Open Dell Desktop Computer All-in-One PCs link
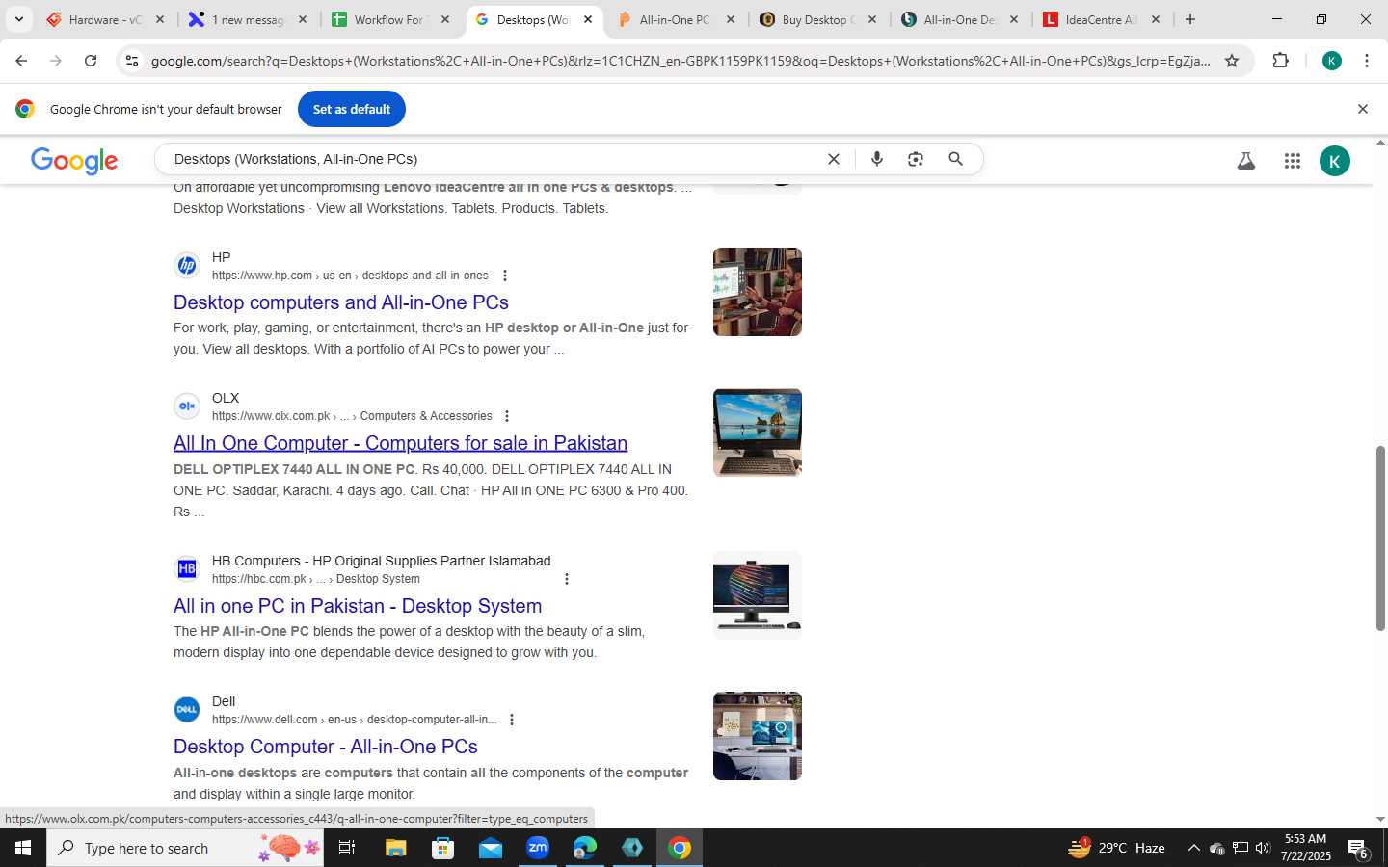Viewport: 1388px width, 867px height. 326,747
